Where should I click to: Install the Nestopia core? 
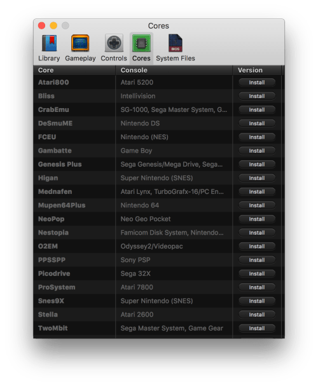[257, 233]
